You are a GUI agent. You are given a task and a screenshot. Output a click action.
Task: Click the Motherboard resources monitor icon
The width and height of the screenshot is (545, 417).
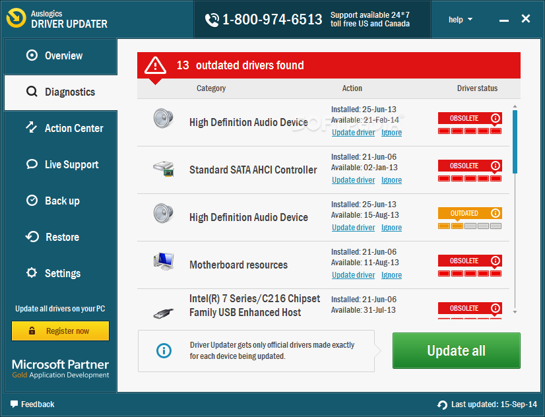164,261
